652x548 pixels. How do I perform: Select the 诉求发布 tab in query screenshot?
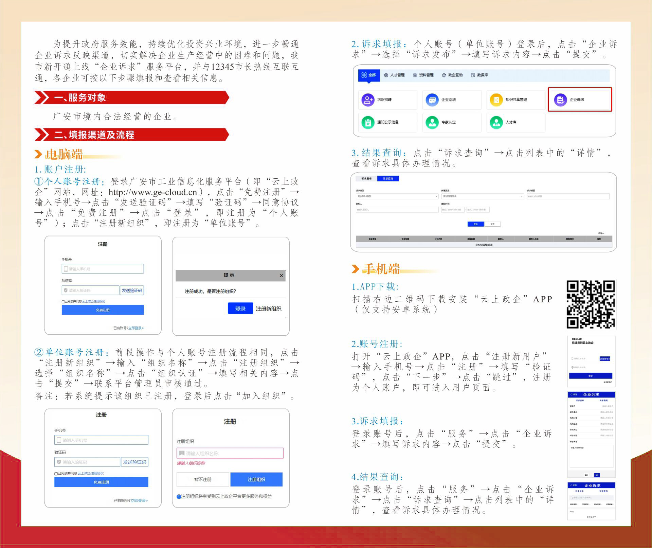366,179
